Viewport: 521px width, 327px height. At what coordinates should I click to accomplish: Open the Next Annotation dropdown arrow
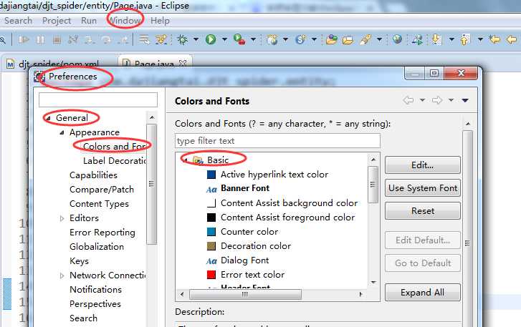pyautogui.click(x=451, y=40)
